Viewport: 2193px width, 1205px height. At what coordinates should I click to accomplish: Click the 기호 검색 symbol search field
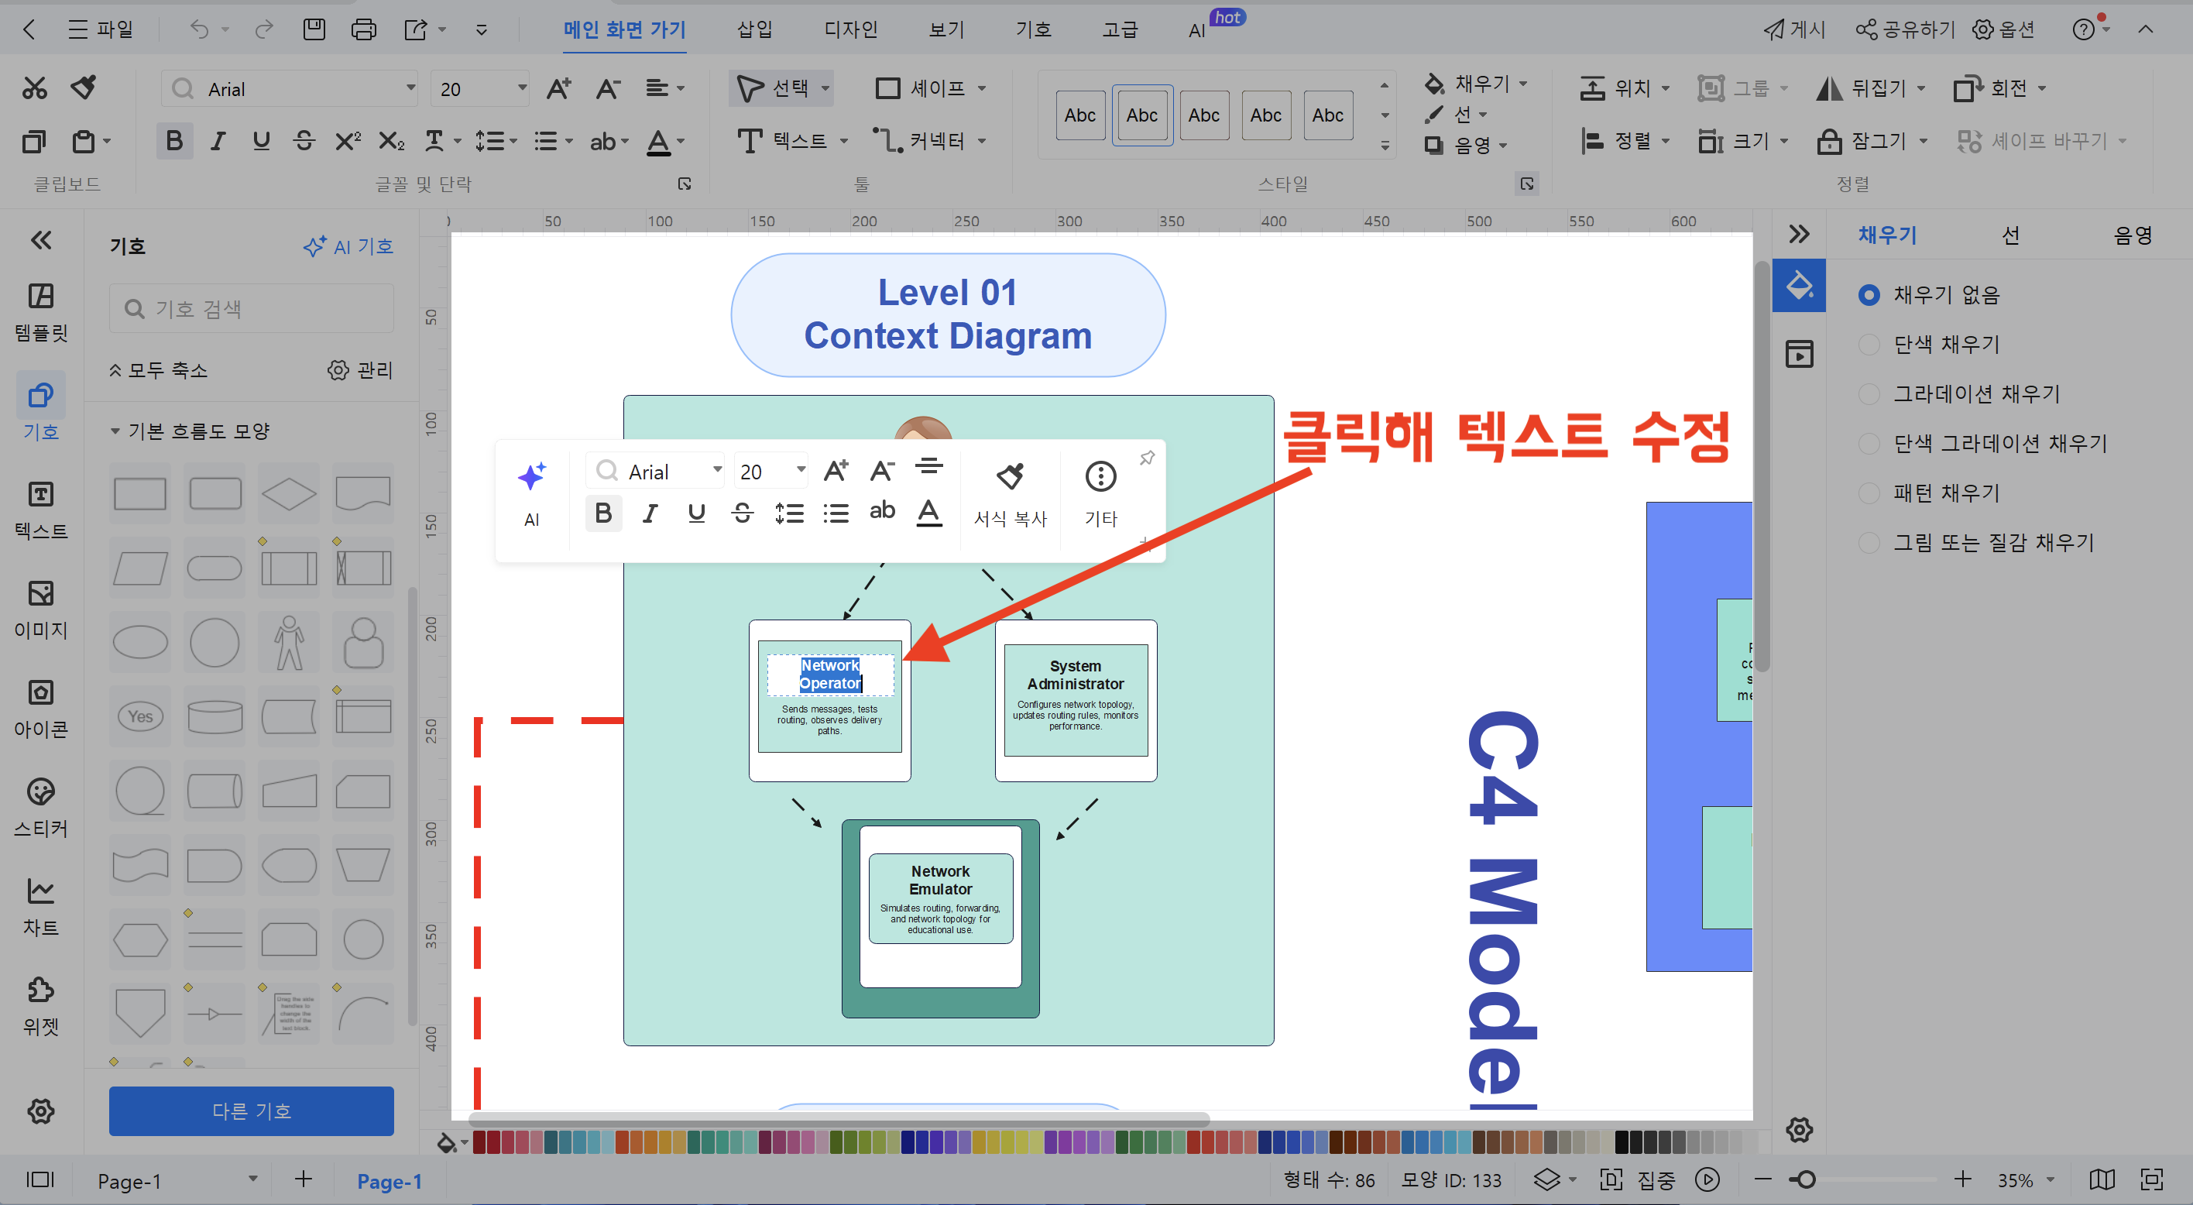click(x=251, y=308)
